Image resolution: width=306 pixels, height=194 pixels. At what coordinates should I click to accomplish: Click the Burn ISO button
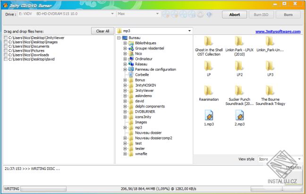[261, 15]
